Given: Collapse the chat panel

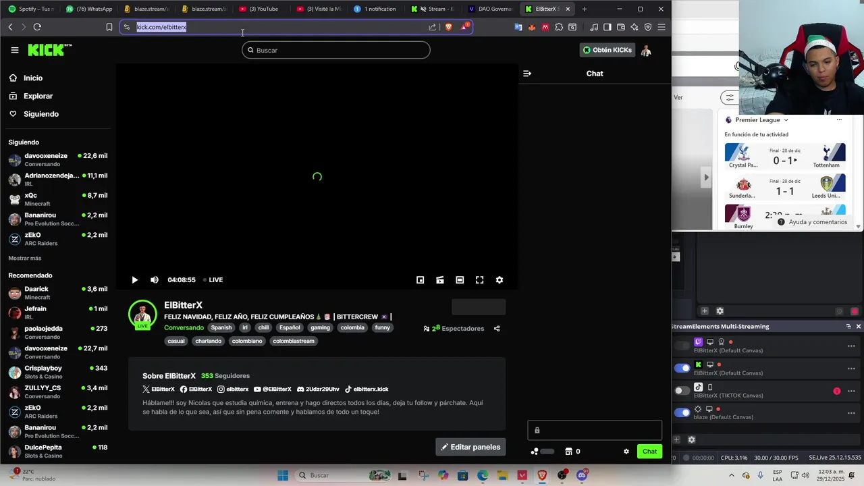Looking at the screenshot, I should click(x=527, y=74).
